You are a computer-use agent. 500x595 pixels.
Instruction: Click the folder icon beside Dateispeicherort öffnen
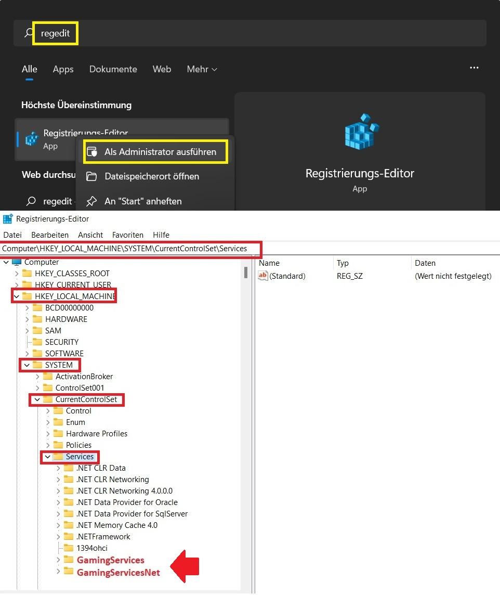(91, 176)
